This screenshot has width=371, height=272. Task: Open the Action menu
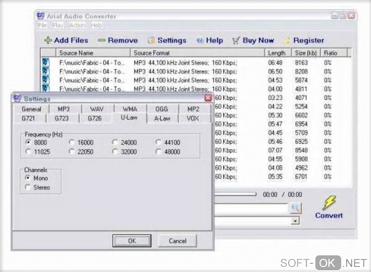(77, 25)
